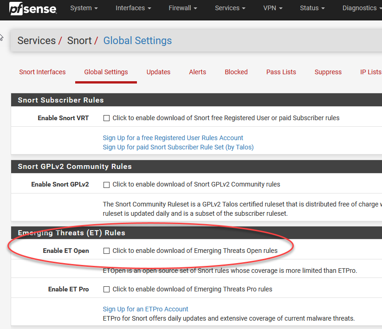Open the System menu

pyautogui.click(x=84, y=8)
